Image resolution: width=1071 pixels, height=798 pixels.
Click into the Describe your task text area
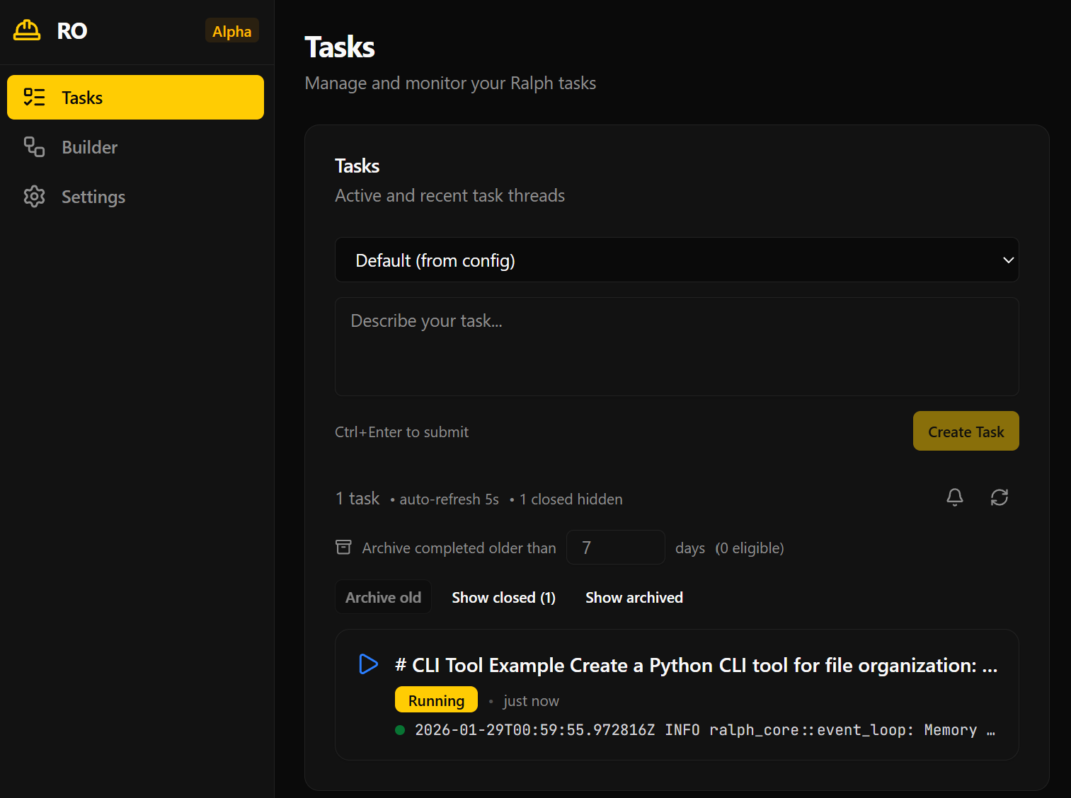676,347
